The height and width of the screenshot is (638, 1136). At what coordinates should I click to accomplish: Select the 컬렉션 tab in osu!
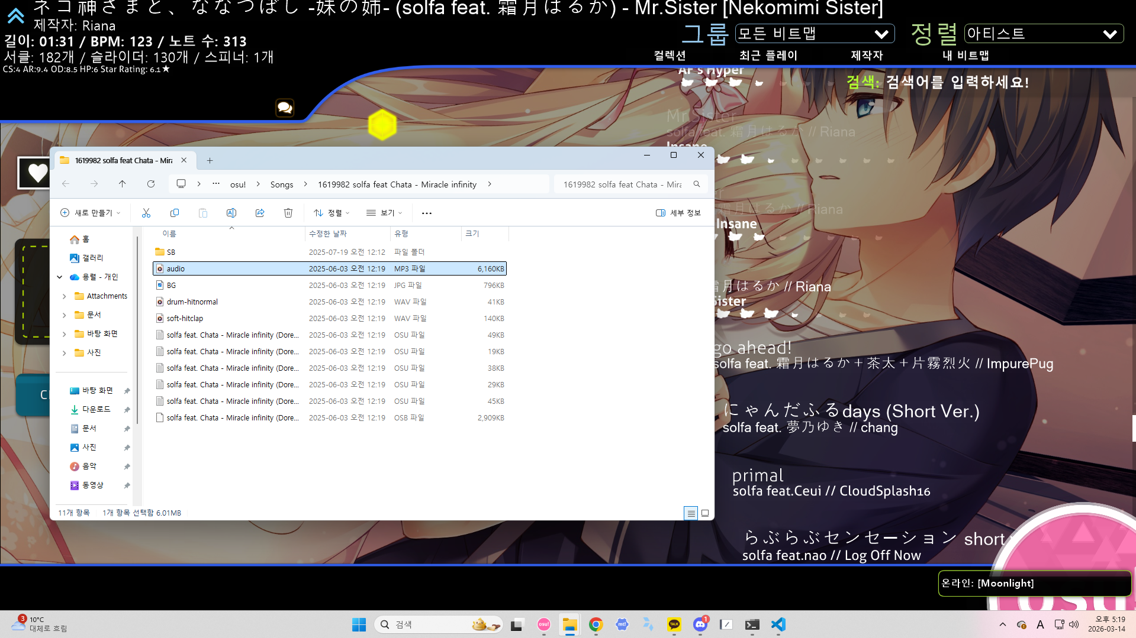(670, 56)
